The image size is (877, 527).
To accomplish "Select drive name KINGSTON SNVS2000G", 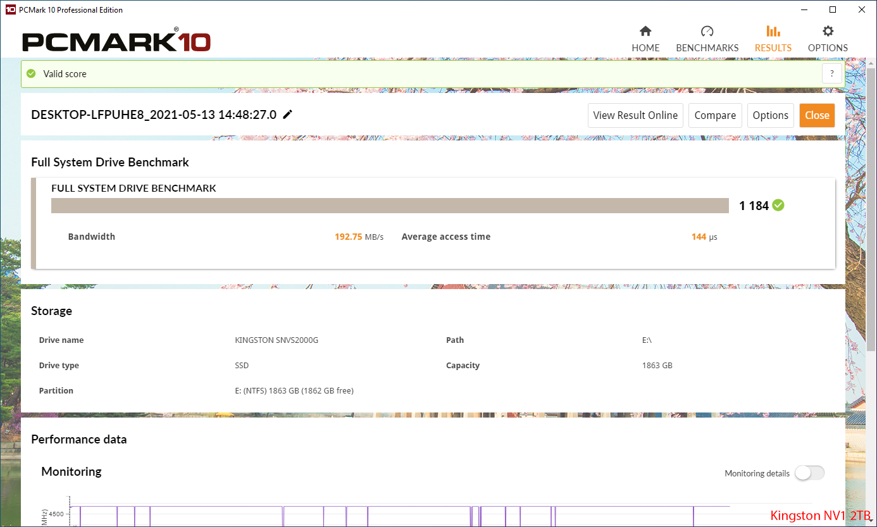I will 277,340.
